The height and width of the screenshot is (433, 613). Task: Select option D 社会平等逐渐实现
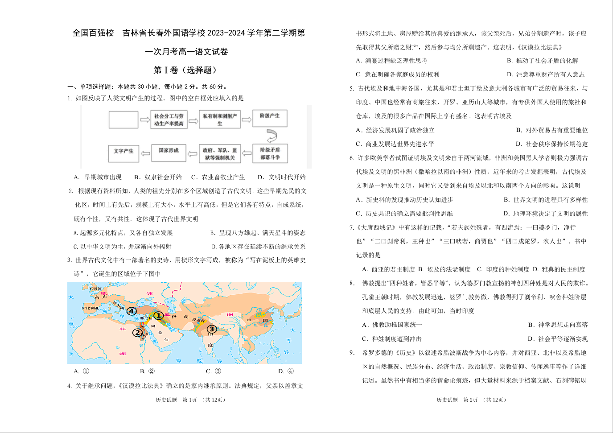point(558,339)
